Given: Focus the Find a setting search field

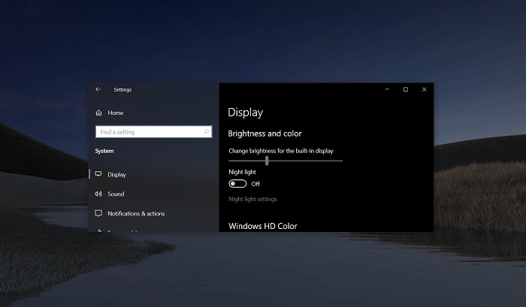Looking at the screenshot, I should 149,131.
